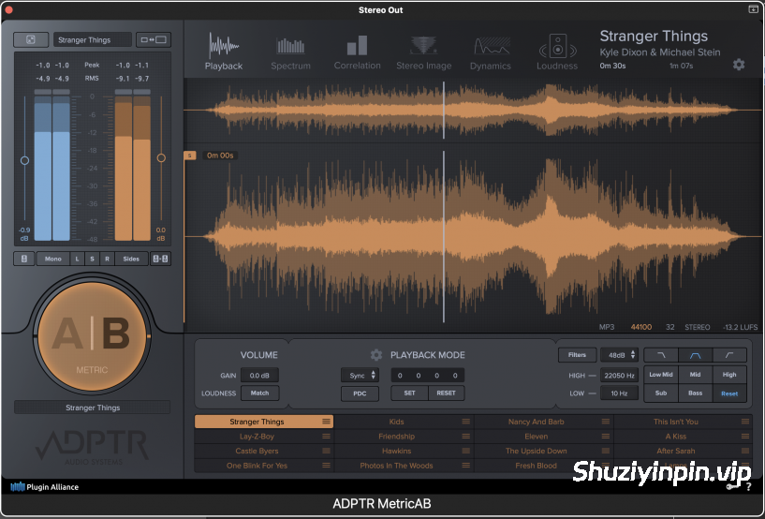765x519 pixels.
Task: Click the Match loudness button
Action: click(x=259, y=393)
